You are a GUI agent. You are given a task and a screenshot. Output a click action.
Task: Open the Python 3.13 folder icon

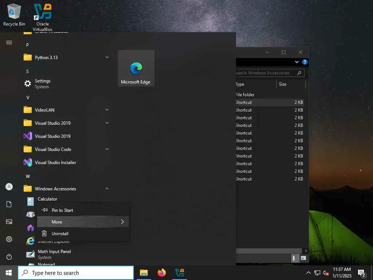tap(28, 57)
